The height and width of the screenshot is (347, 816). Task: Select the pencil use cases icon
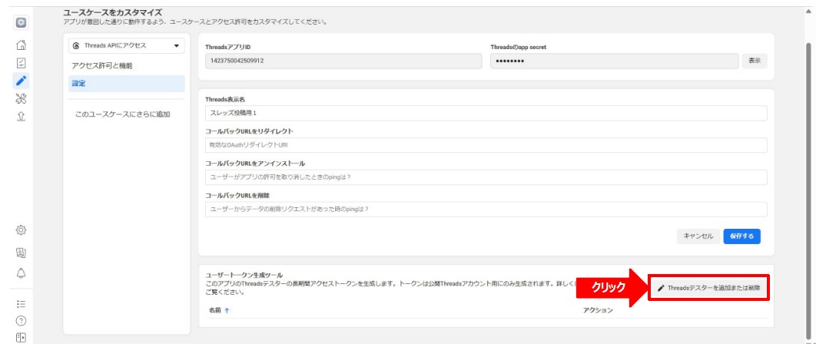coord(22,81)
